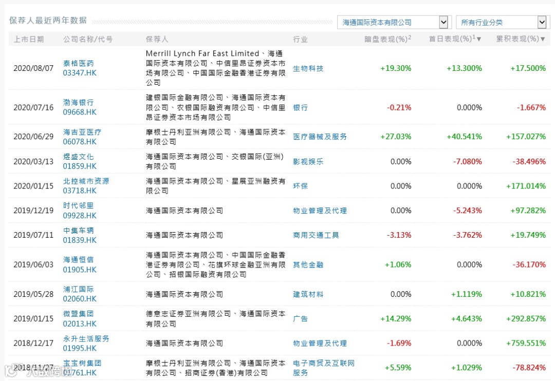Open 中集车辆 01839.HK company link
The image size is (555, 381).
click(x=80, y=235)
